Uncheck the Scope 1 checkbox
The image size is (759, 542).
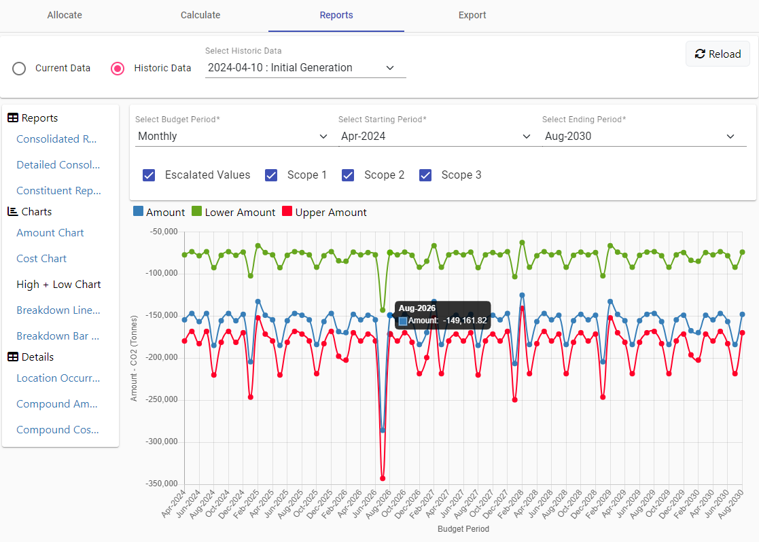[271, 175]
